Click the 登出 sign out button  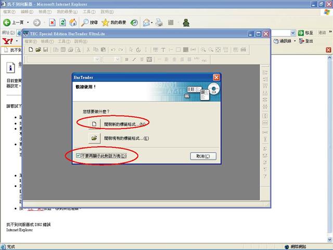pos(306,41)
